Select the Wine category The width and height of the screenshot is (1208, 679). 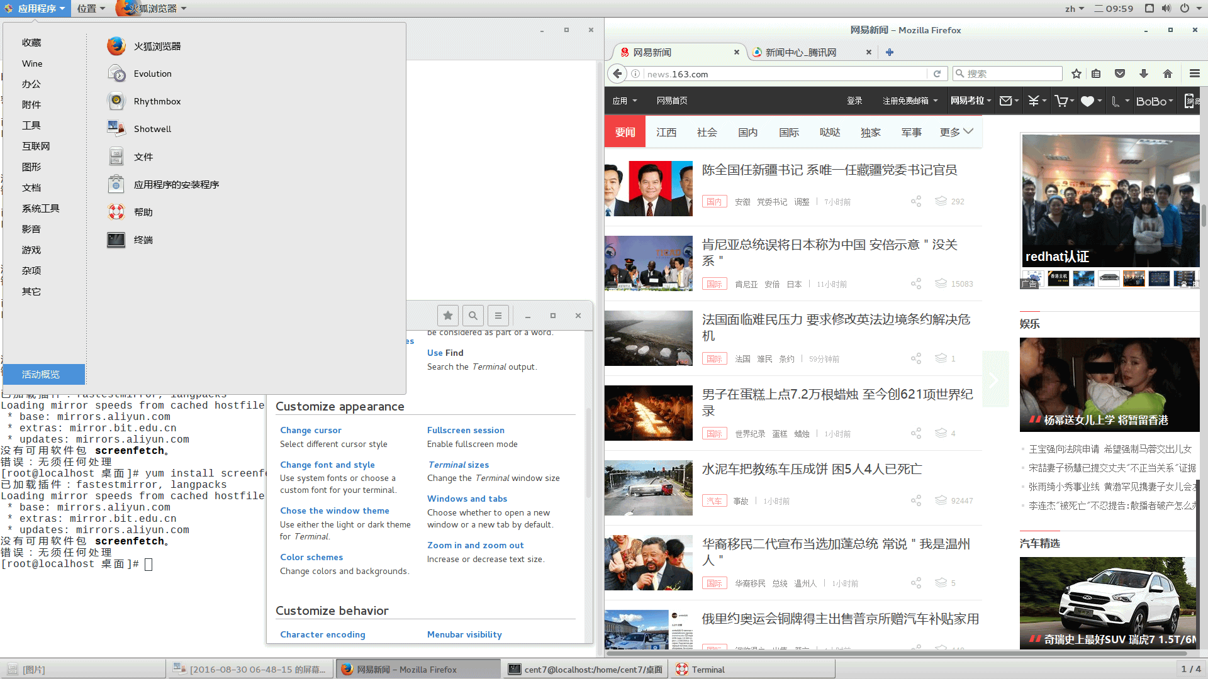coord(32,63)
